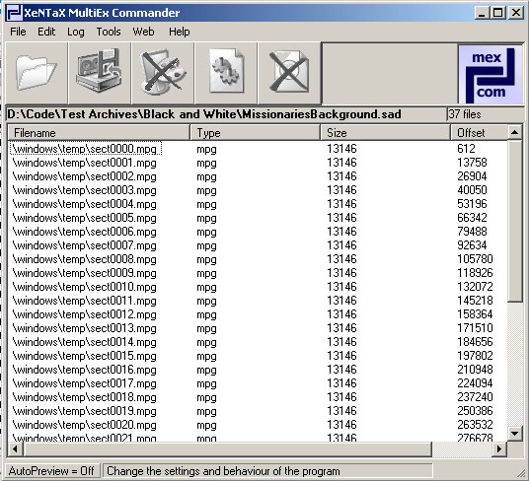Click the horizontal scrollbar right arrow

pos(499,448)
